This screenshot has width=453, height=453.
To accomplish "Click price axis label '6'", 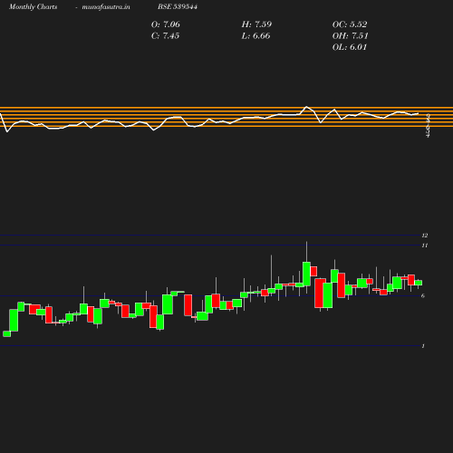I will click(423, 296).
